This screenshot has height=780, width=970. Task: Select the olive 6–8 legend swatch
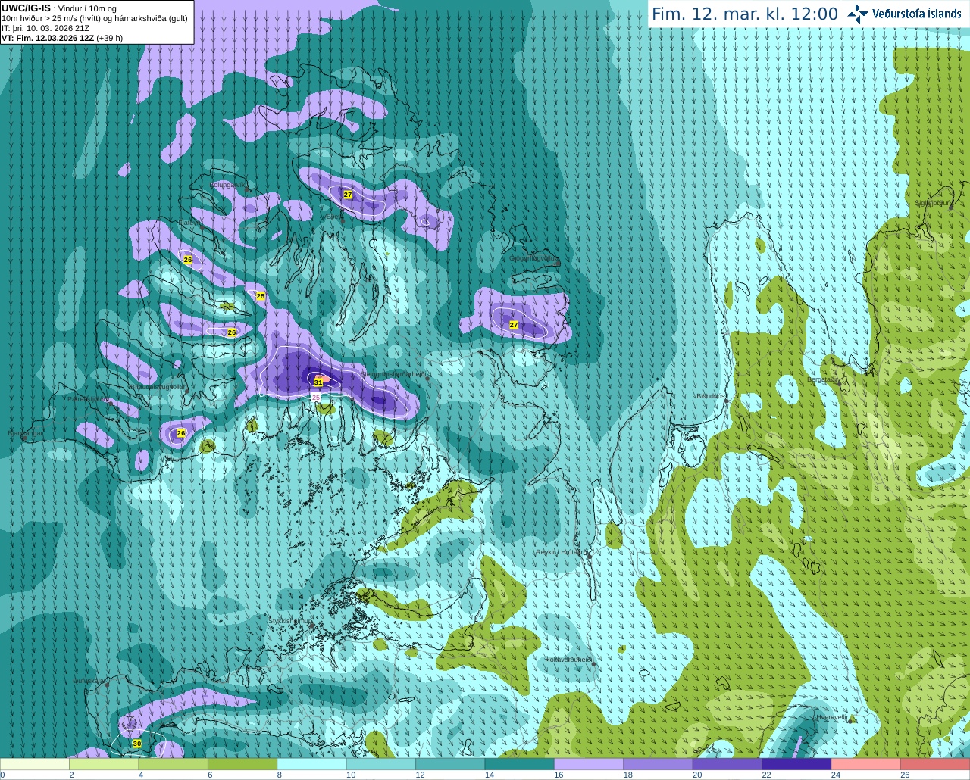[242, 764]
